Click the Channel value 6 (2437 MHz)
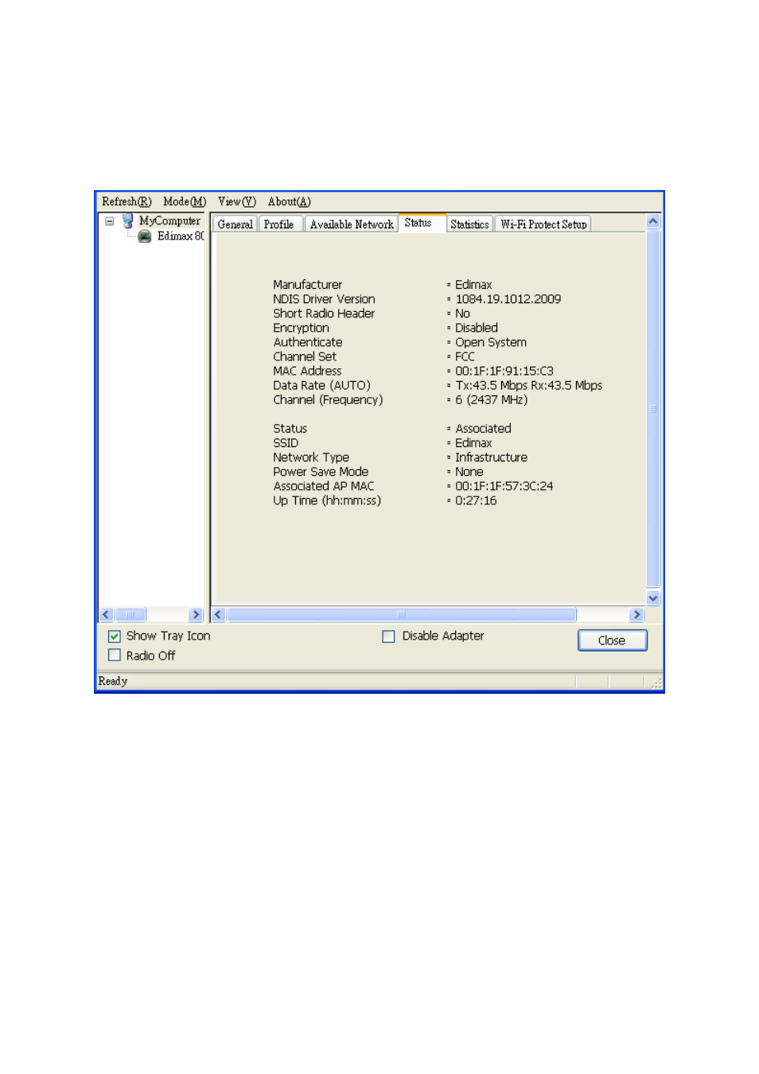 click(492, 400)
